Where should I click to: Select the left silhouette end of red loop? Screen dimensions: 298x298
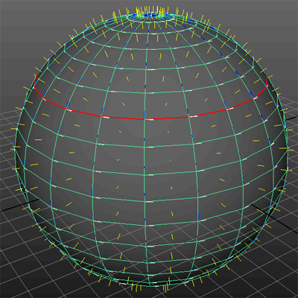pos(34,87)
